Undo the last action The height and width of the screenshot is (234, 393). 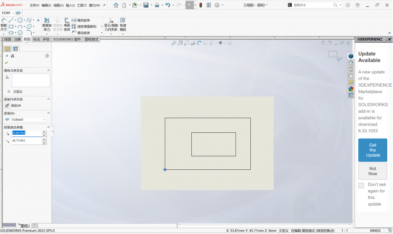(x=168, y=5)
